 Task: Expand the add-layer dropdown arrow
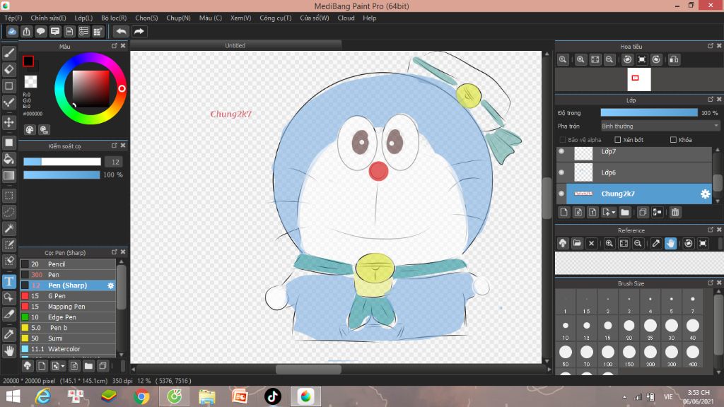click(x=613, y=213)
